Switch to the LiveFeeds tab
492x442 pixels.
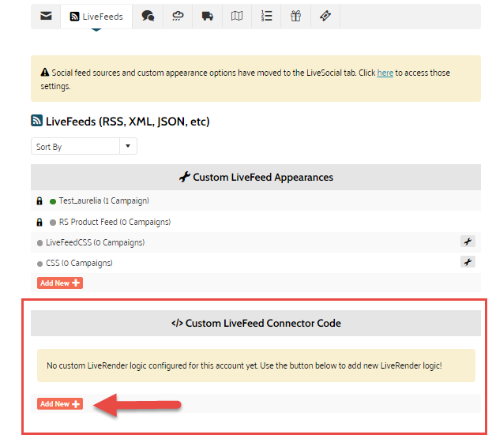(x=96, y=17)
